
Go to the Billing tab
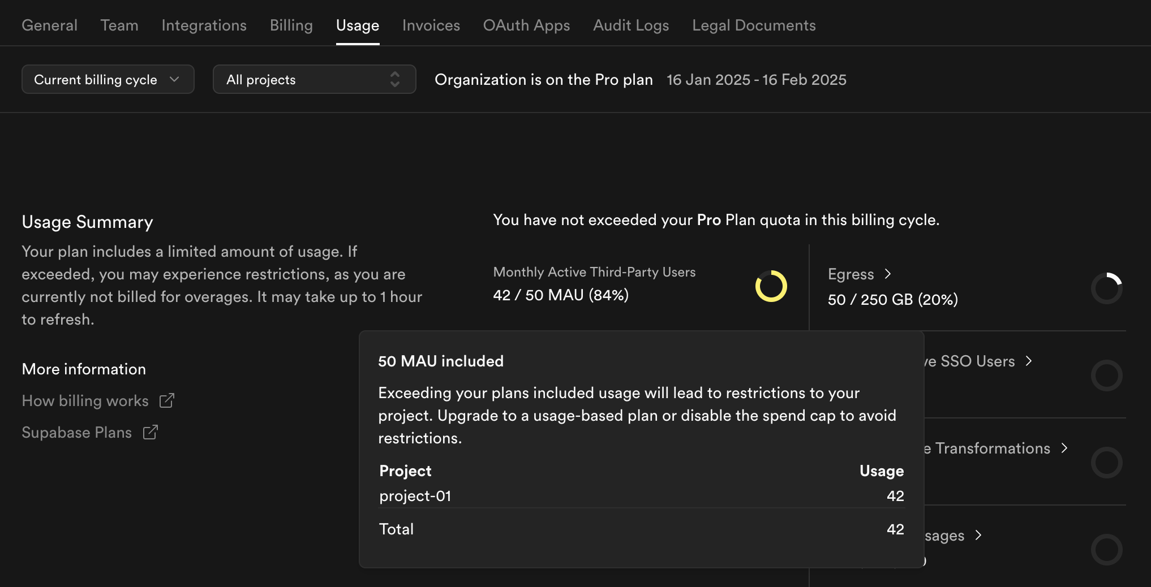coord(291,25)
